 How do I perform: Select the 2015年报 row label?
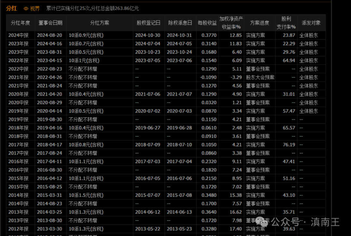pos(18,179)
